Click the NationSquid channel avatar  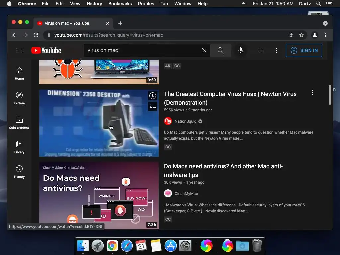click(168, 121)
